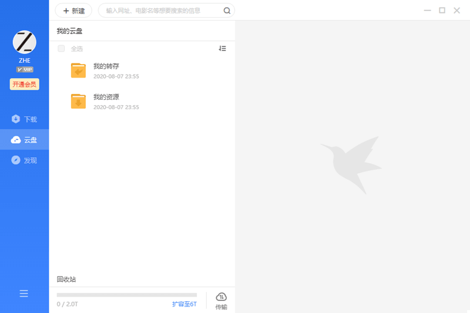Viewport: 470px width, 313px height.
Task: Click the storage usage progress bar
Action: click(127, 295)
